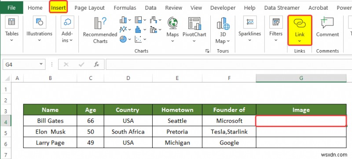
Task: Select cell containing Bill Gates
Action: click(50, 121)
